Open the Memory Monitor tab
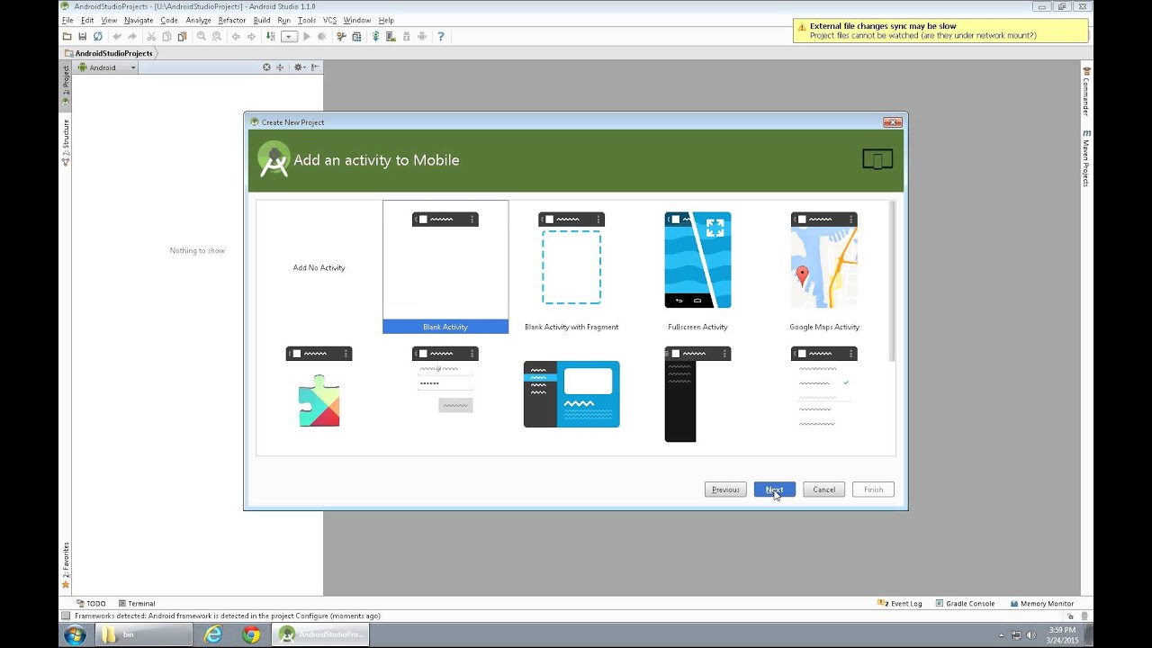 pos(1042,604)
